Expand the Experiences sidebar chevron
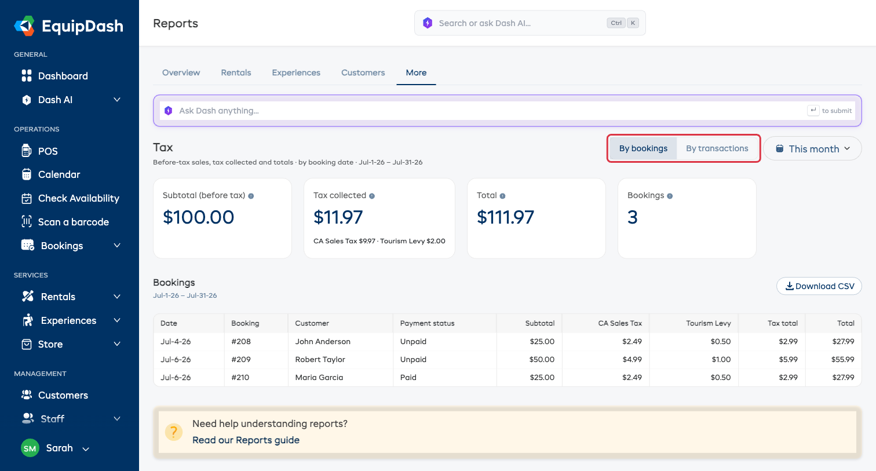 pyautogui.click(x=117, y=320)
